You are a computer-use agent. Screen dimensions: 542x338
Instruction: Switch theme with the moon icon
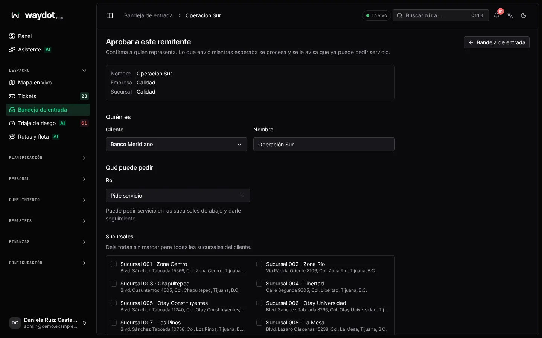click(x=524, y=15)
